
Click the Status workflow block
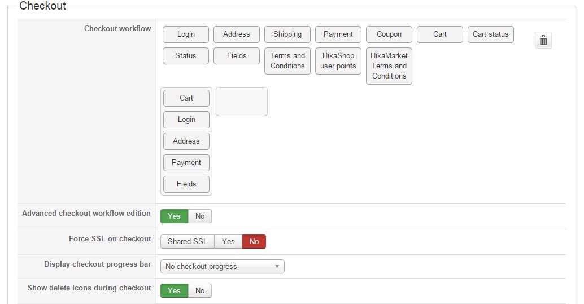pos(186,56)
